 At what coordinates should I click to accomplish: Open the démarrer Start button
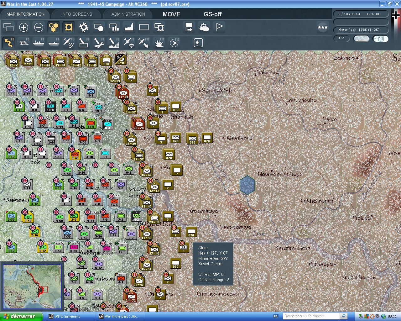click(x=21, y=316)
